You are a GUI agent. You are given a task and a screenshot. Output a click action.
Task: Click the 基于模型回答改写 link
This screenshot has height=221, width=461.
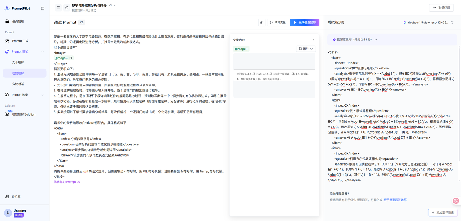point(395,200)
